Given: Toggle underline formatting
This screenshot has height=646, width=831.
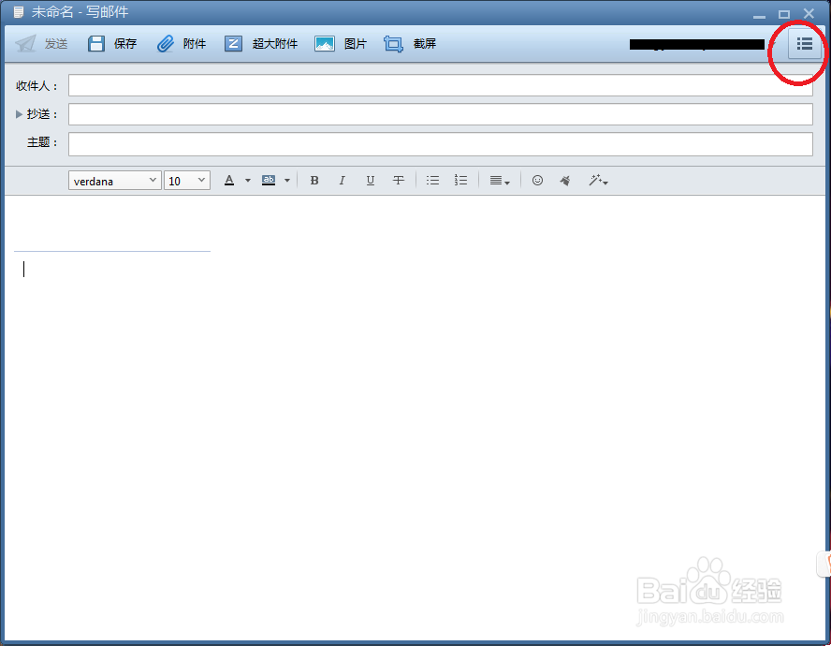Looking at the screenshot, I should [371, 181].
